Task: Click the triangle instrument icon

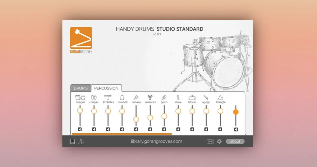Action: click(x=220, y=98)
